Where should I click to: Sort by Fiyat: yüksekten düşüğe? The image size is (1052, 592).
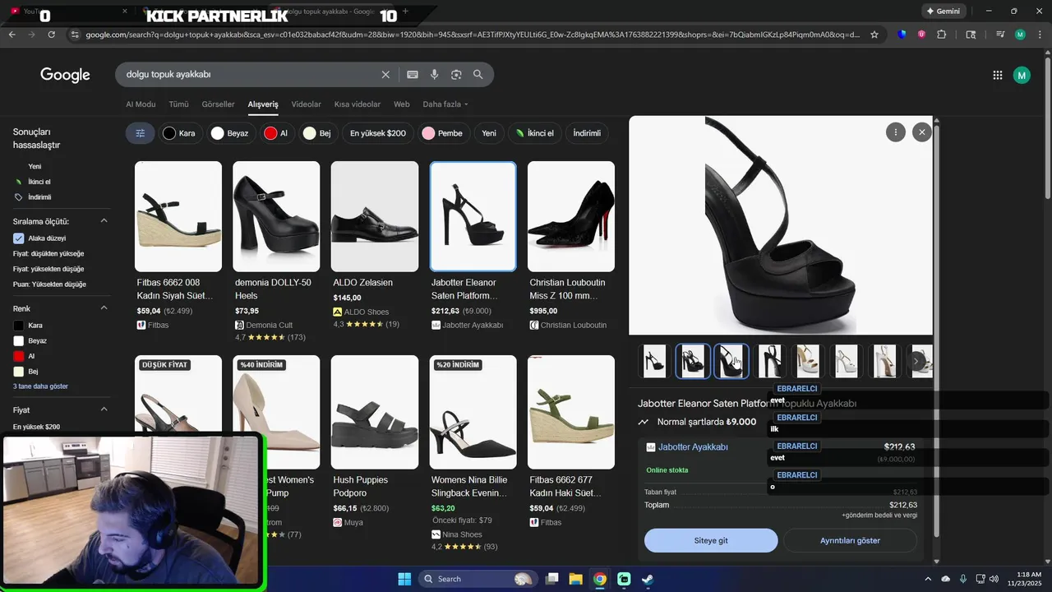[48, 269]
